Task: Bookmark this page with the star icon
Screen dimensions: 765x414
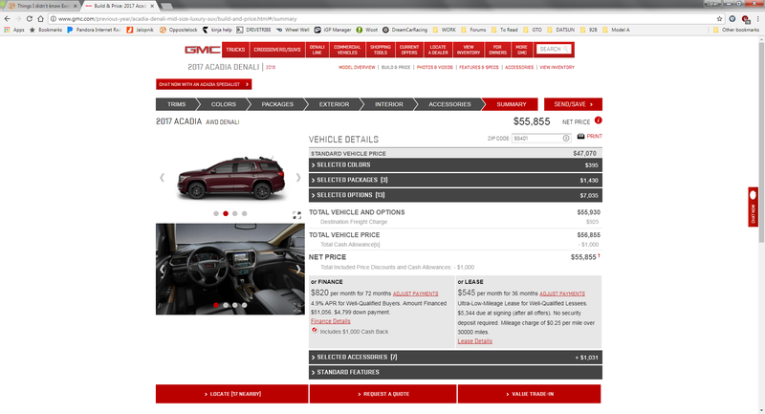Action: [719, 18]
